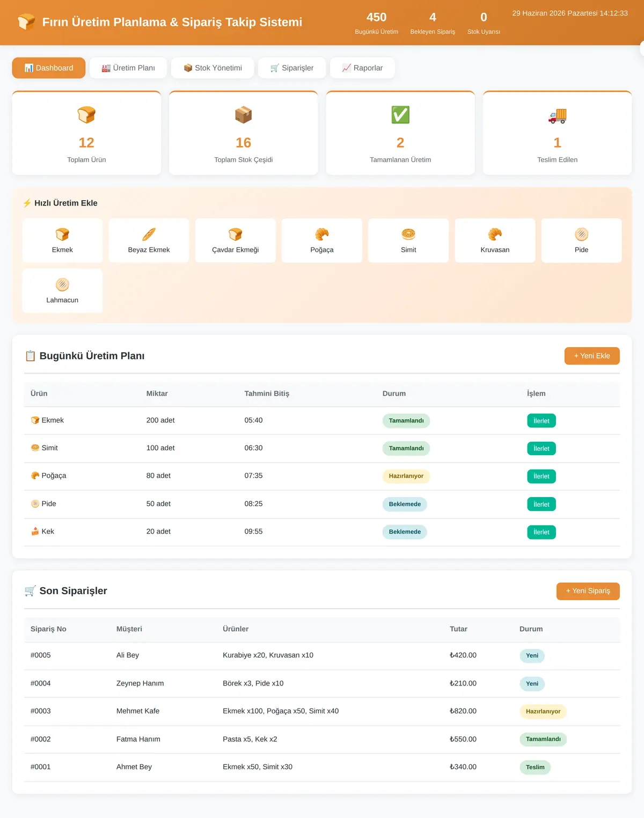
Task: Click the Beklemede badge in the Pide row
Action: coord(405,504)
